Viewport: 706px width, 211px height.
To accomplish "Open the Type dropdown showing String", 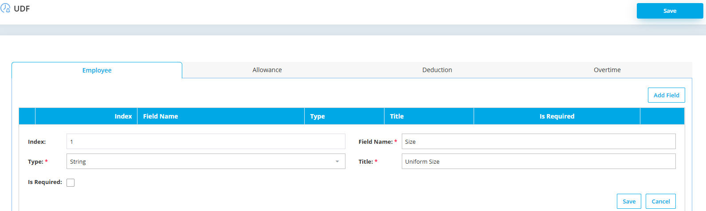I will tap(206, 161).
